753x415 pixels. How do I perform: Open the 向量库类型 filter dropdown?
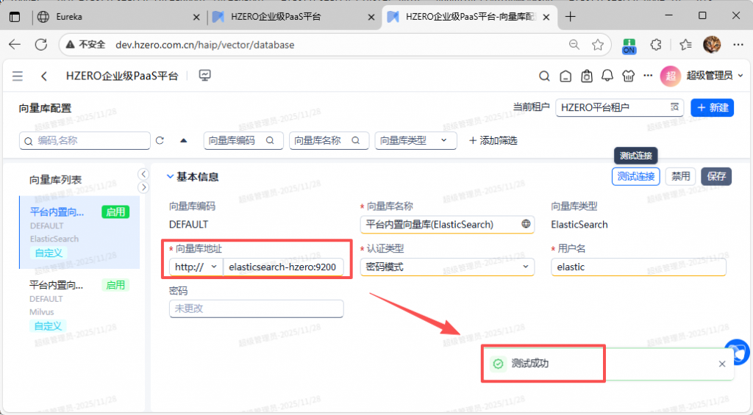point(415,140)
